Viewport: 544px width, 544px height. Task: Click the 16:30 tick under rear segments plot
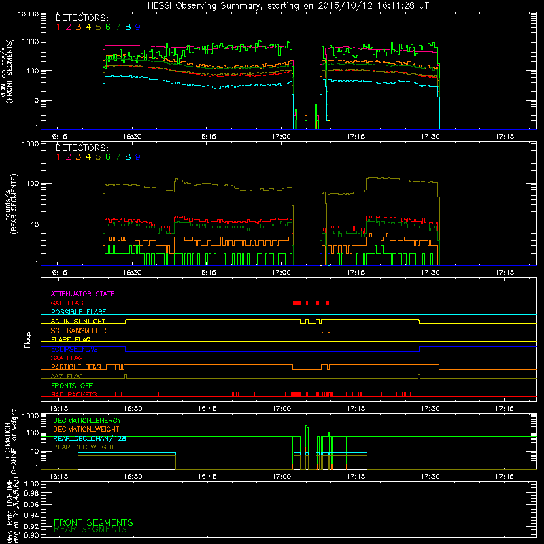coord(132,273)
